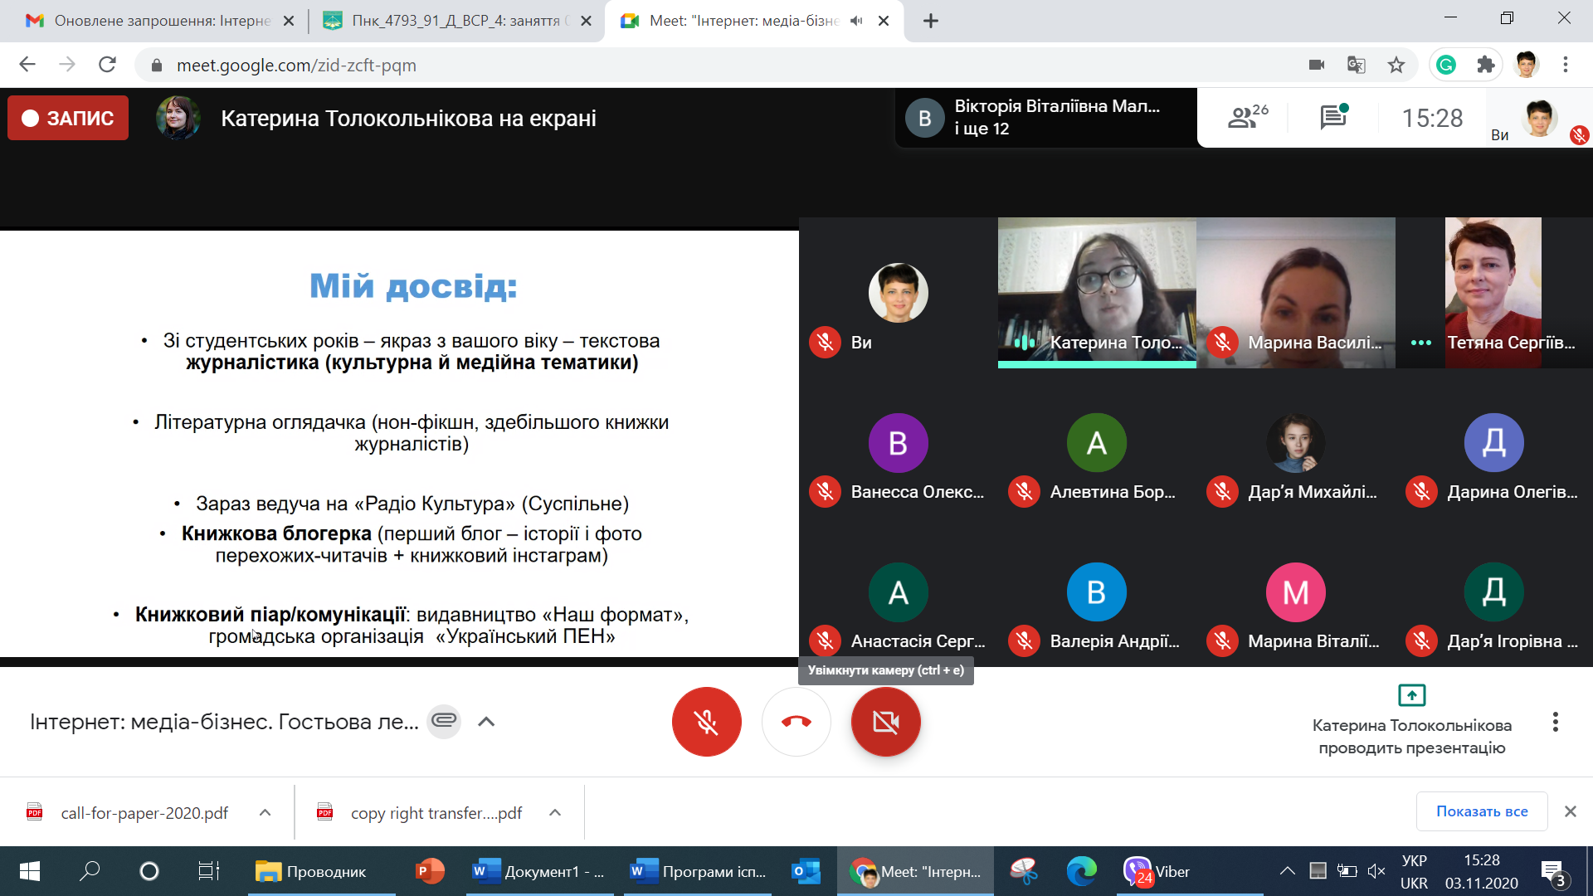Viewport: 1593px width, 896px height.
Task: Open the three-dot more options menu
Action: click(x=1555, y=722)
